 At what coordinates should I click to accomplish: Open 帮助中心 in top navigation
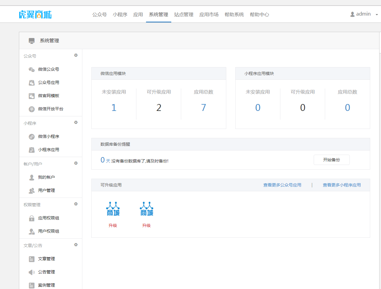[x=260, y=14]
